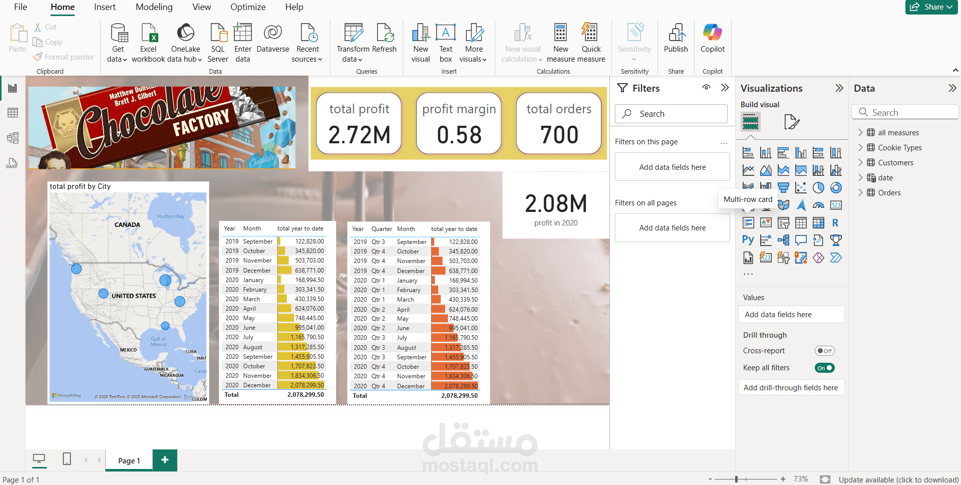Image resolution: width=961 pixels, height=485 pixels.
Task: Collapse the Filters pane
Action: tap(725, 88)
